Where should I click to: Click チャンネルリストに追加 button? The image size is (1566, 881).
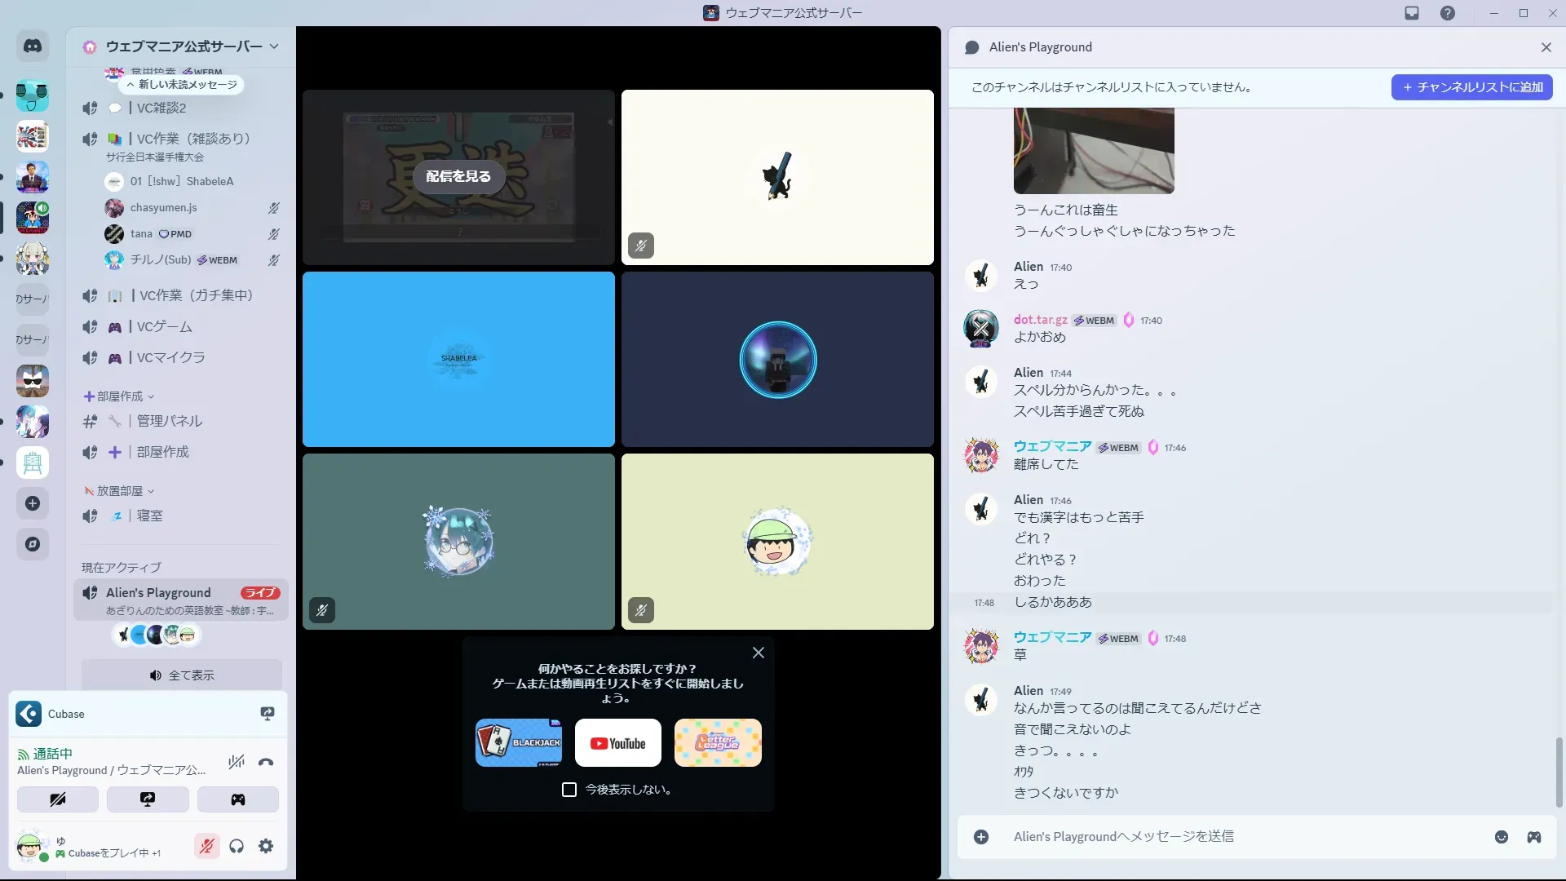coord(1471,87)
